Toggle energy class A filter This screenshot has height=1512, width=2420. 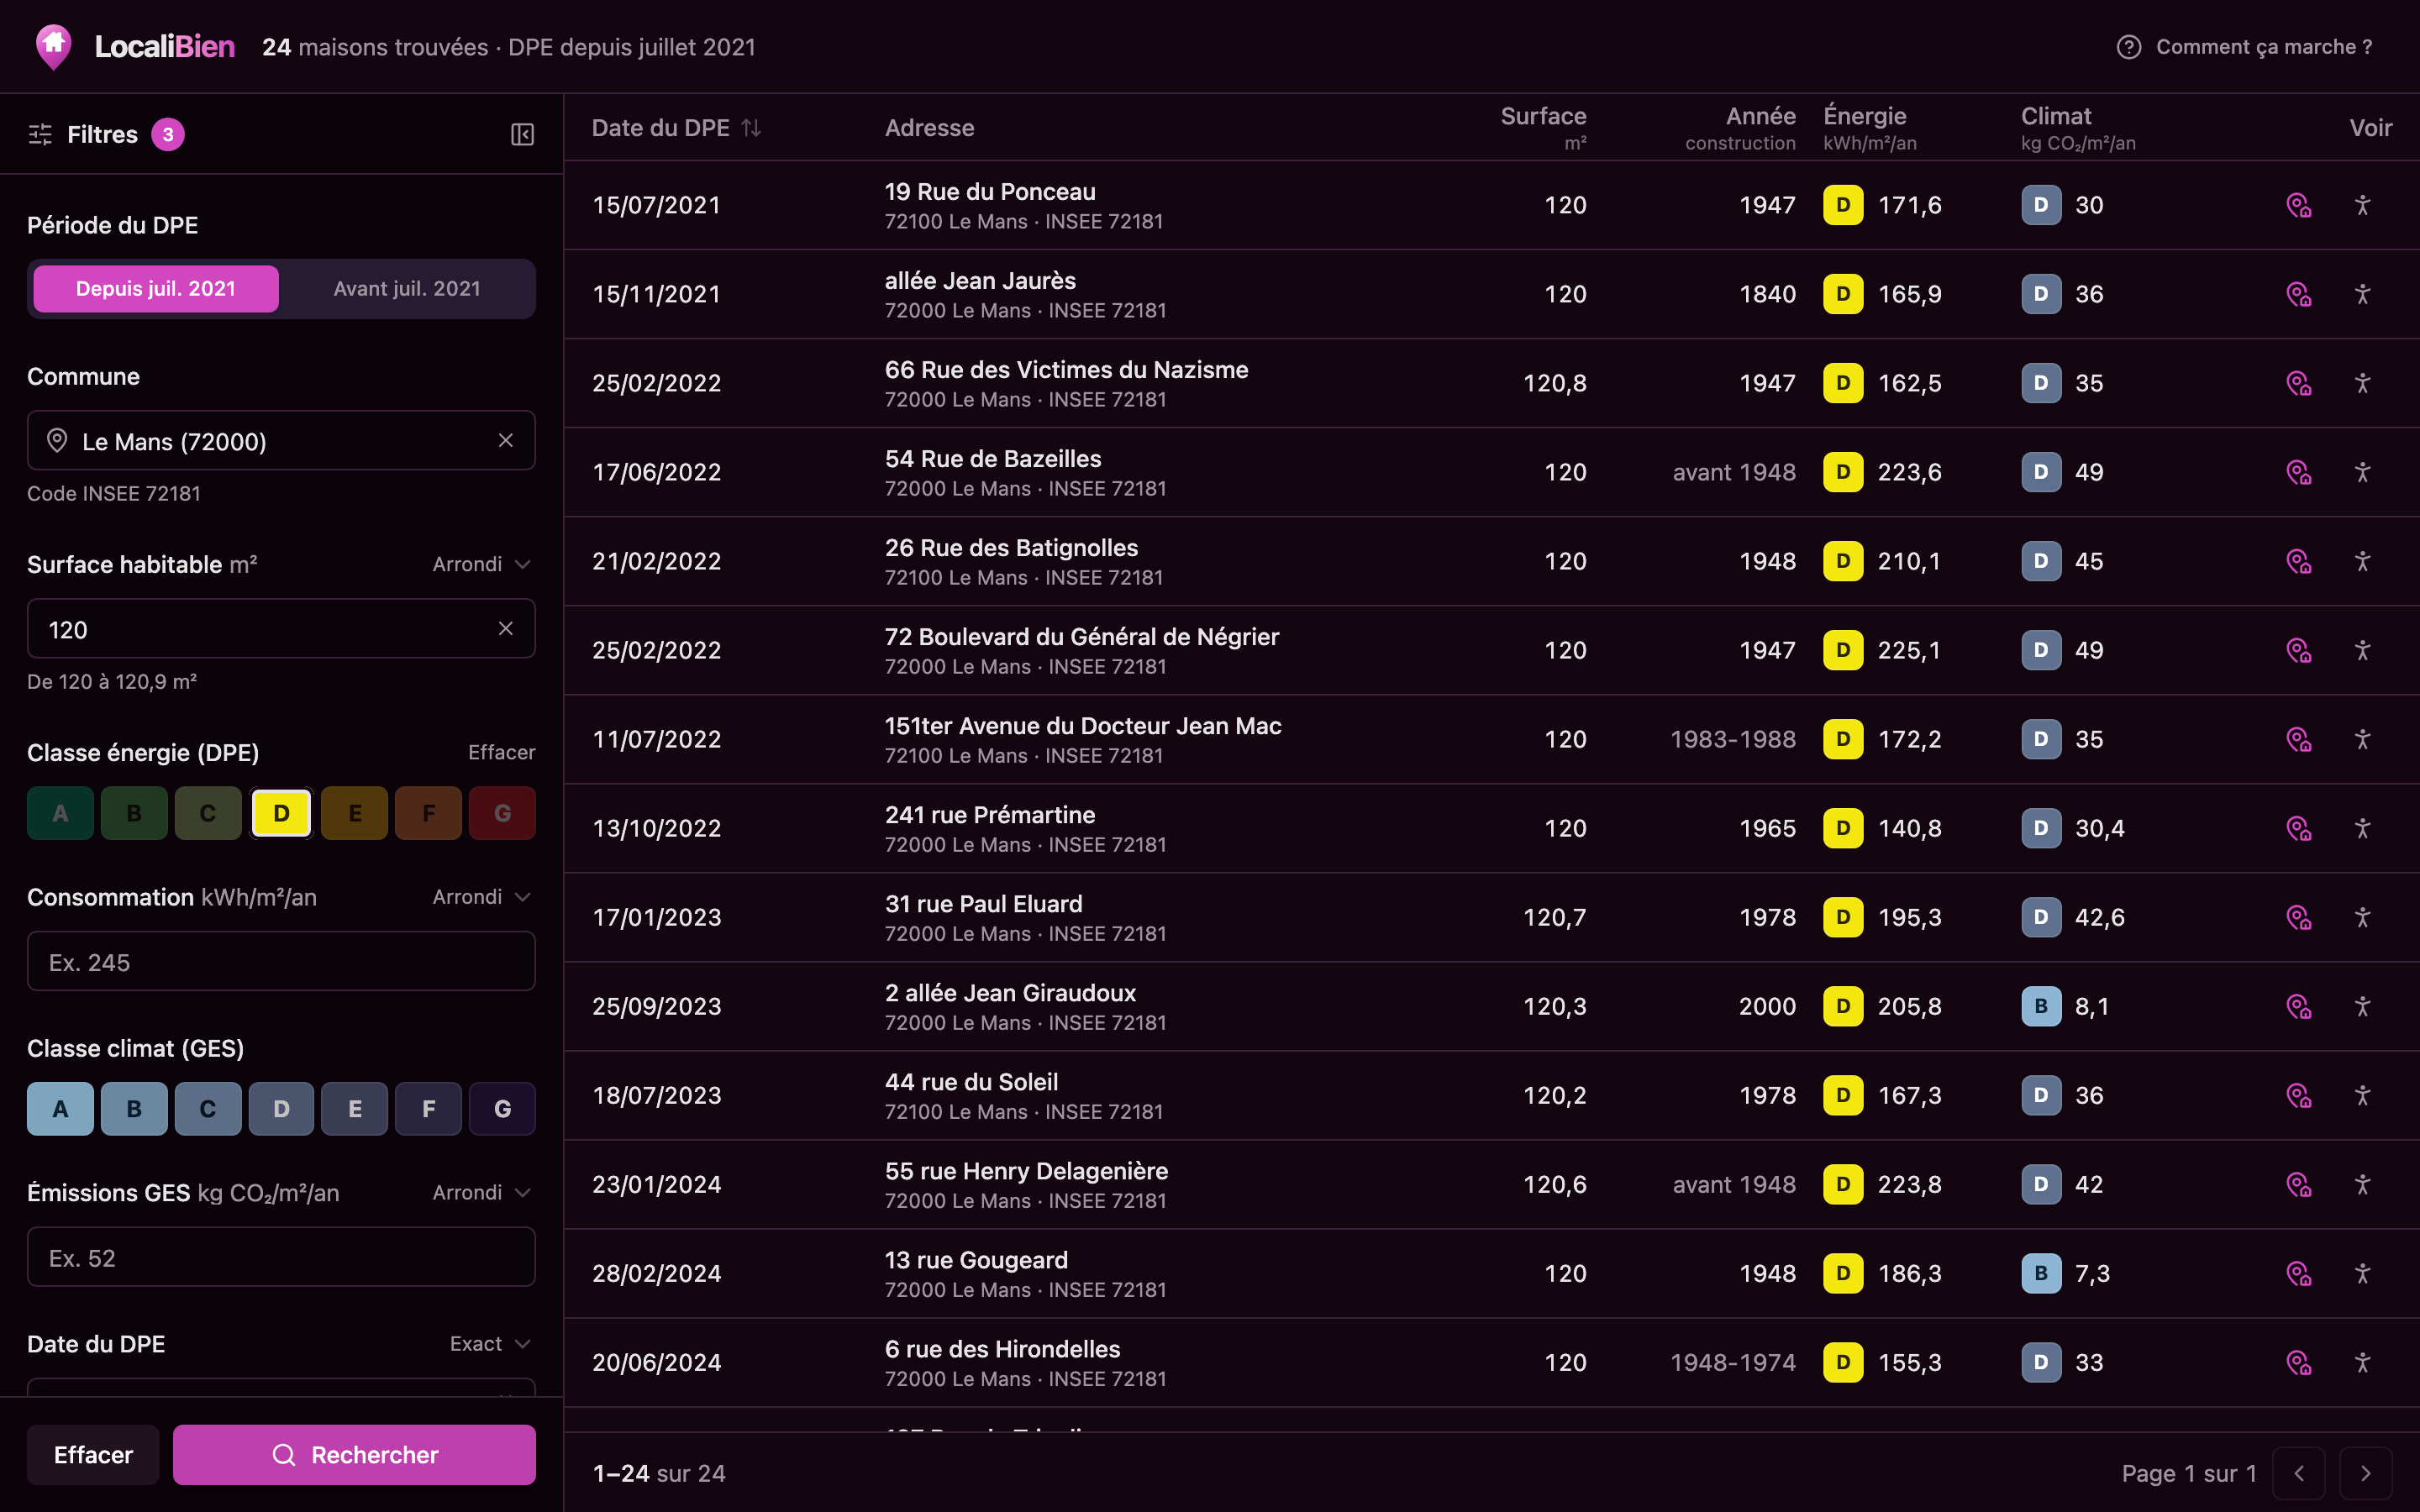[60, 813]
